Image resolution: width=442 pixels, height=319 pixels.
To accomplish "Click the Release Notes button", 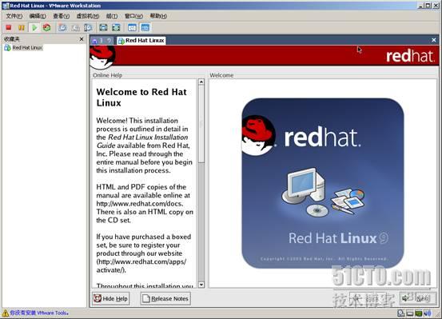I will click(165, 298).
